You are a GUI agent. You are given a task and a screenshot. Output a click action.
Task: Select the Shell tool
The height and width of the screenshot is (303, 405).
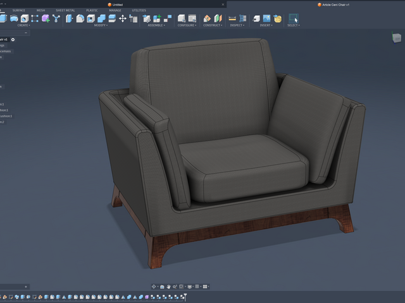click(x=90, y=18)
